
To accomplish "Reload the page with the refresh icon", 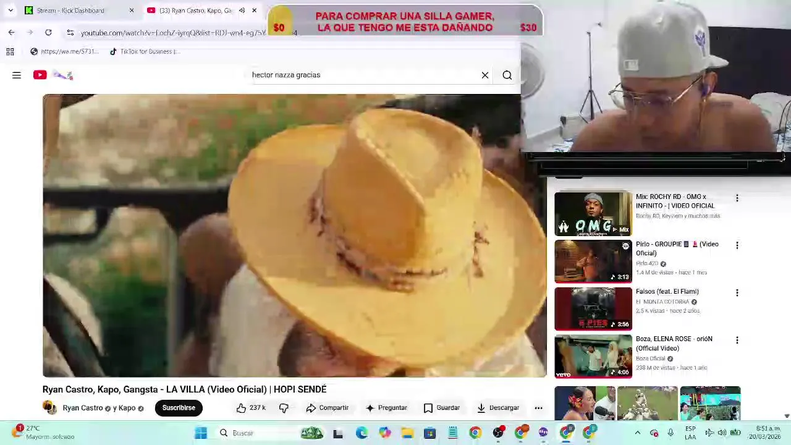I will [48, 32].
